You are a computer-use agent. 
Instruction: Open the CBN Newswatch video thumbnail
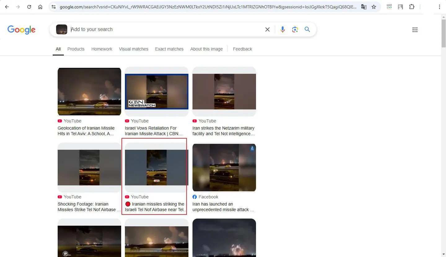(157, 91)
